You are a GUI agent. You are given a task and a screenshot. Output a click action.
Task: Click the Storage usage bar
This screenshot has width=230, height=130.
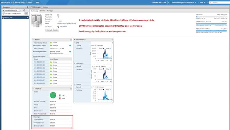pos(211,17)
